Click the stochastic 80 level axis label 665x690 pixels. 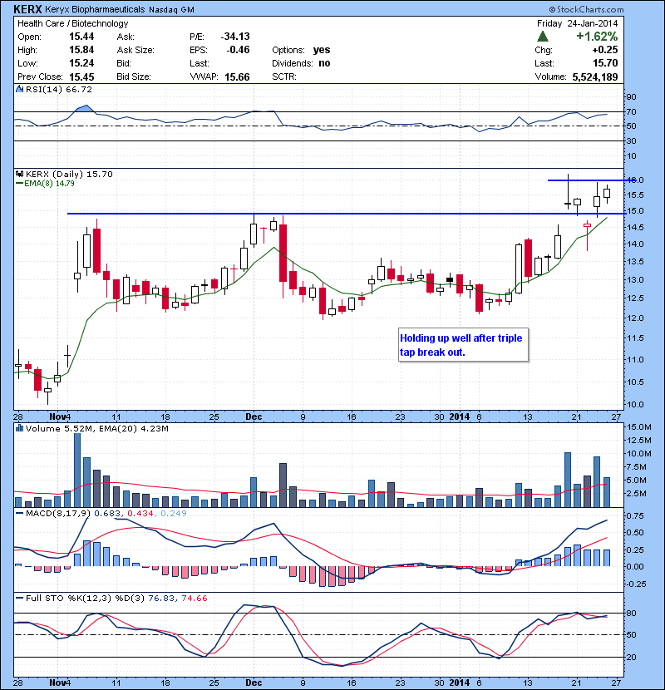631,613
